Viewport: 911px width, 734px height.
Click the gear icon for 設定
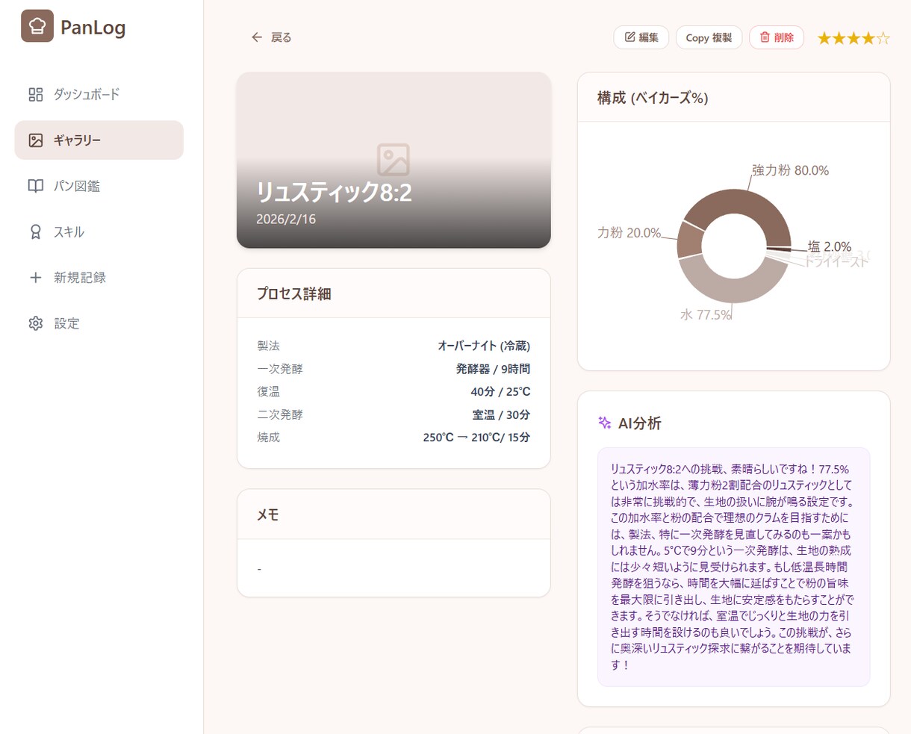(36, 323)
